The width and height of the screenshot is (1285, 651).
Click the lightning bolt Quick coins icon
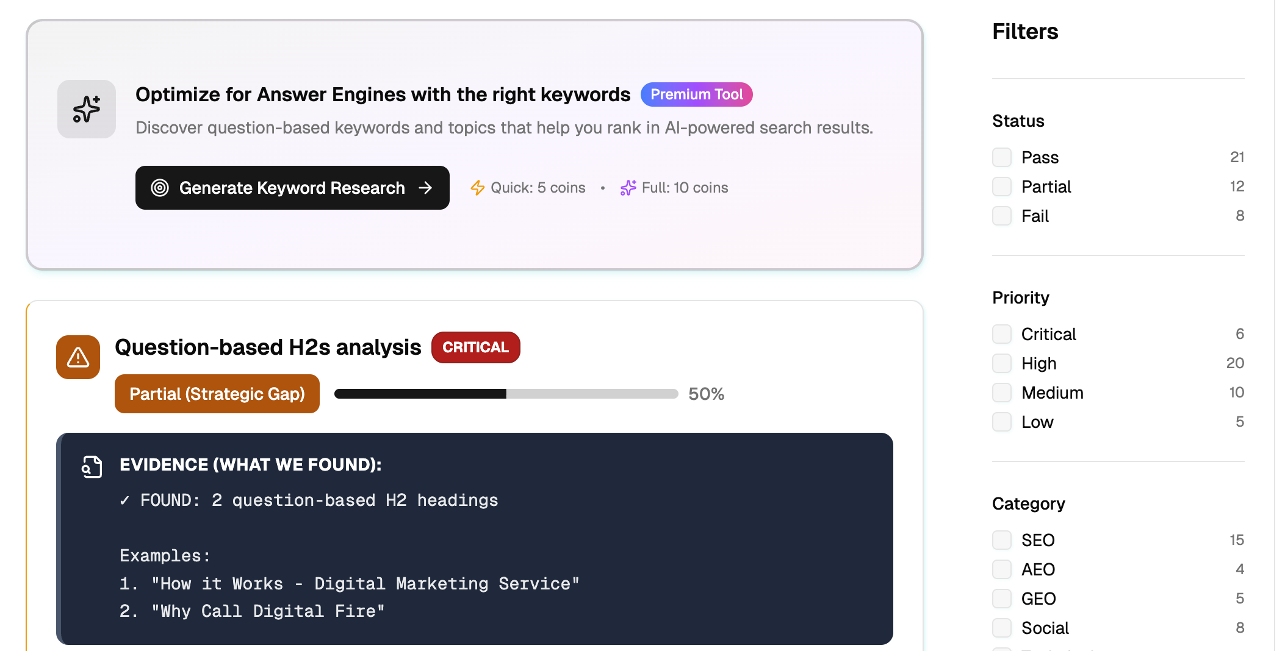(477, 188)
